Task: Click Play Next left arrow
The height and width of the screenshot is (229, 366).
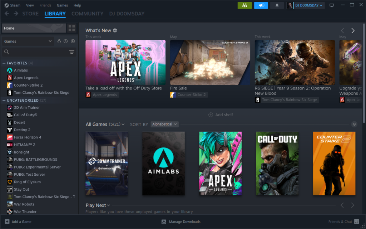Action: pyautogui.click(x=342, y=205)
